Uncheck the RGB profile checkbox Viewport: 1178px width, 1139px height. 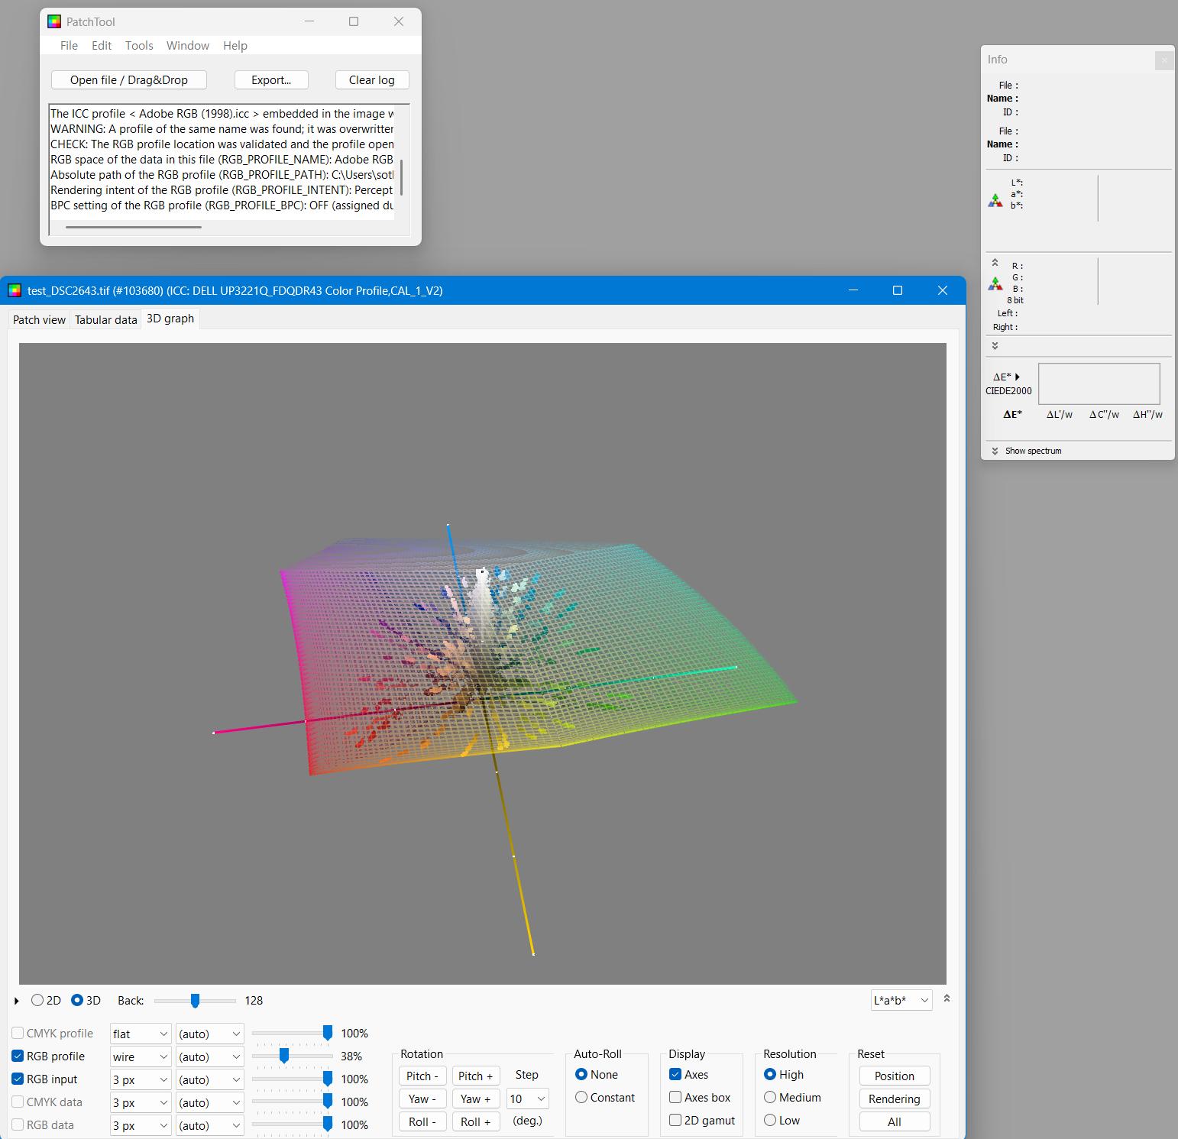[18, 1056]
